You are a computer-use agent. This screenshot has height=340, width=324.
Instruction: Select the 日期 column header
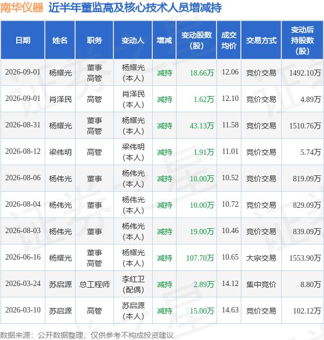point(23,40)
